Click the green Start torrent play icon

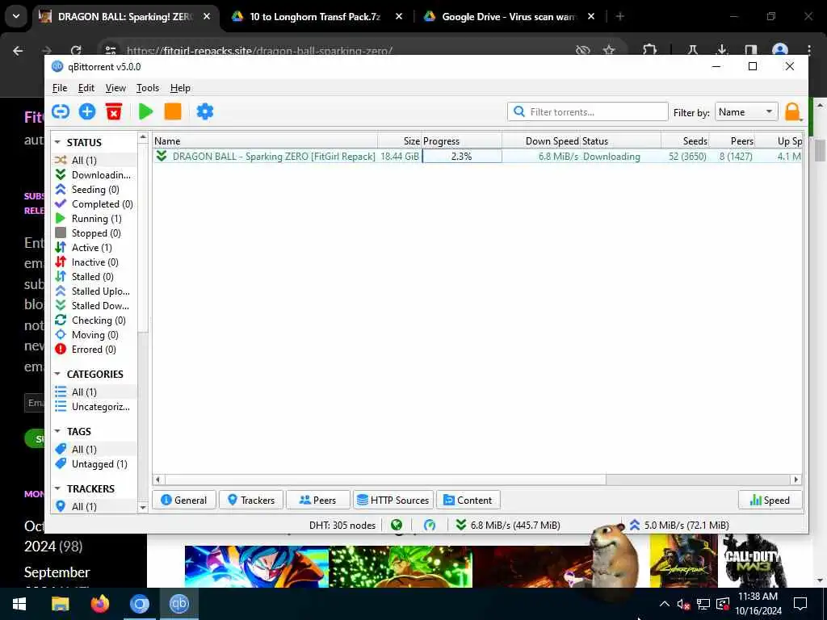145,111
